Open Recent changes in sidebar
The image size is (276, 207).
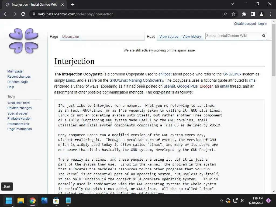click(x=19, y=76)
